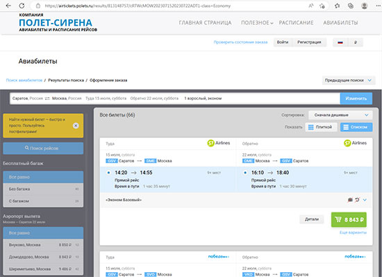
Task: Select the 16:10 → 18:40 return flight radio
Action: pyautogui.click(x=245, y=173)
